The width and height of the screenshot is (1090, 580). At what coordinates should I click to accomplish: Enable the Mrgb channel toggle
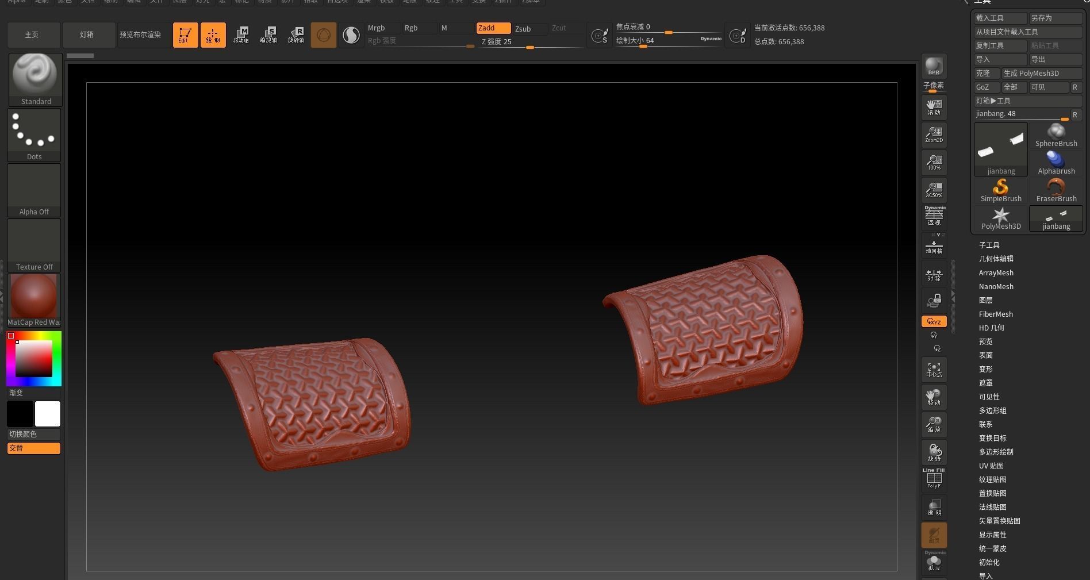click(x=383, y=28)
